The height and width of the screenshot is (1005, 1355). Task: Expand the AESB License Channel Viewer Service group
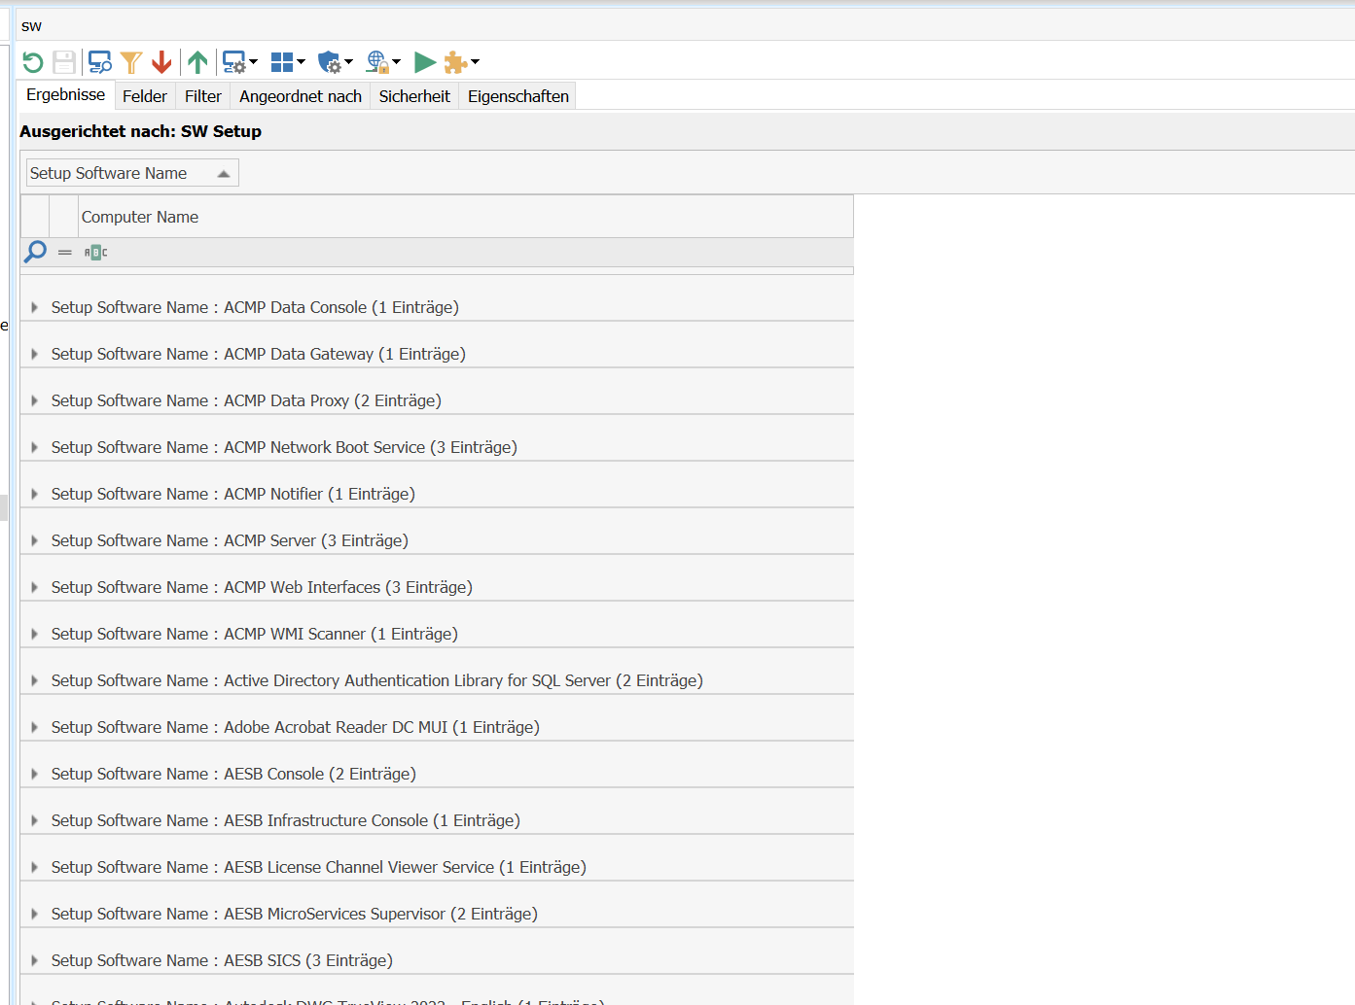point(34,867)
